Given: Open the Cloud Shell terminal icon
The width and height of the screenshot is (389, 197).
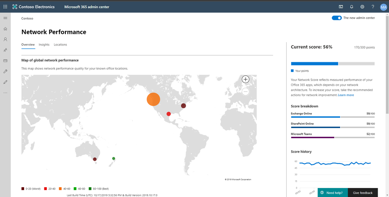Looking at the screenshot, I should (341, 7).
